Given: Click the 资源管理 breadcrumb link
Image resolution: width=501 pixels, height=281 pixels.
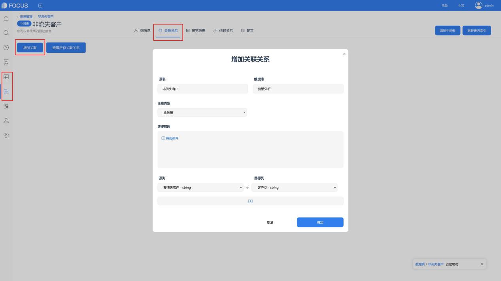Looking at the screenshot, I should (26, 17).
